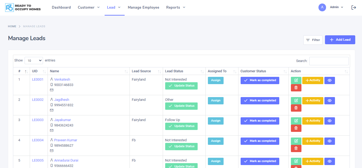Viewport: 362px width, 168px height.
Task: Click the edit icon for Venkatesh's lead
Action: click(296, 80)
